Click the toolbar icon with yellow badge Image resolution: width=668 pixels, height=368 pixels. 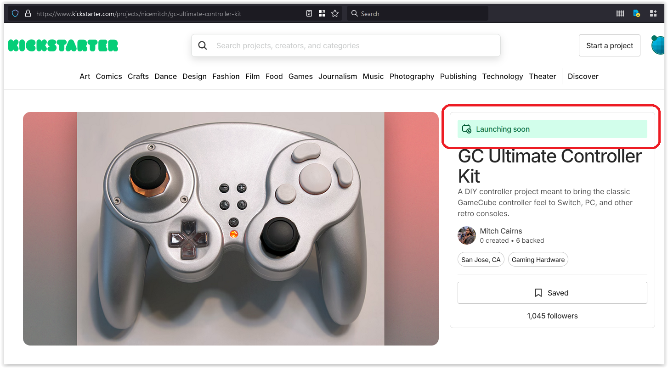click(x=636, y=14)
